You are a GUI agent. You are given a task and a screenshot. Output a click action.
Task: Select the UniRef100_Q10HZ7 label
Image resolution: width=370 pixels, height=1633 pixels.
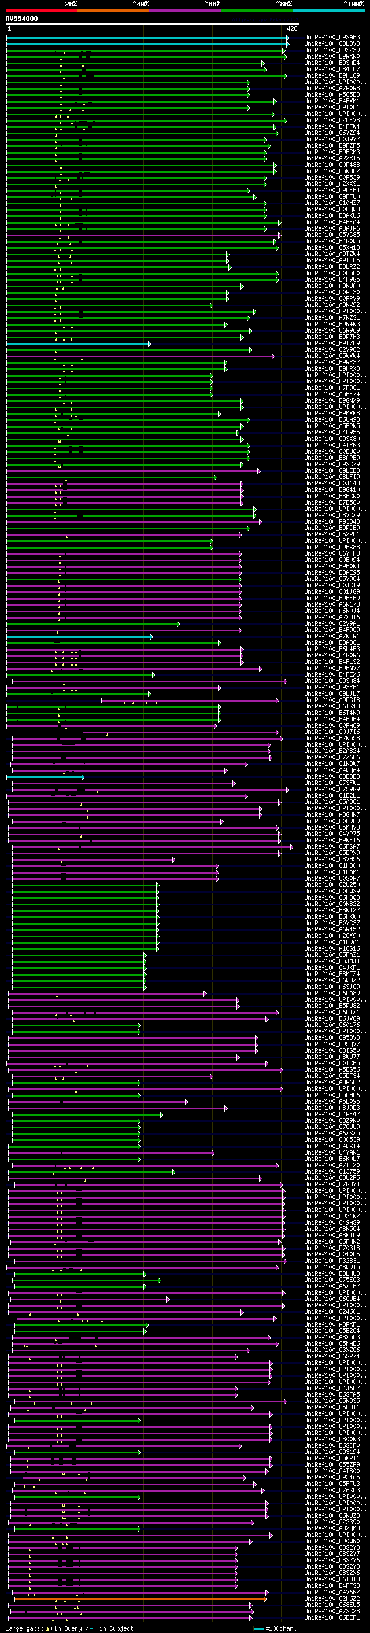[x=332, y=203]
